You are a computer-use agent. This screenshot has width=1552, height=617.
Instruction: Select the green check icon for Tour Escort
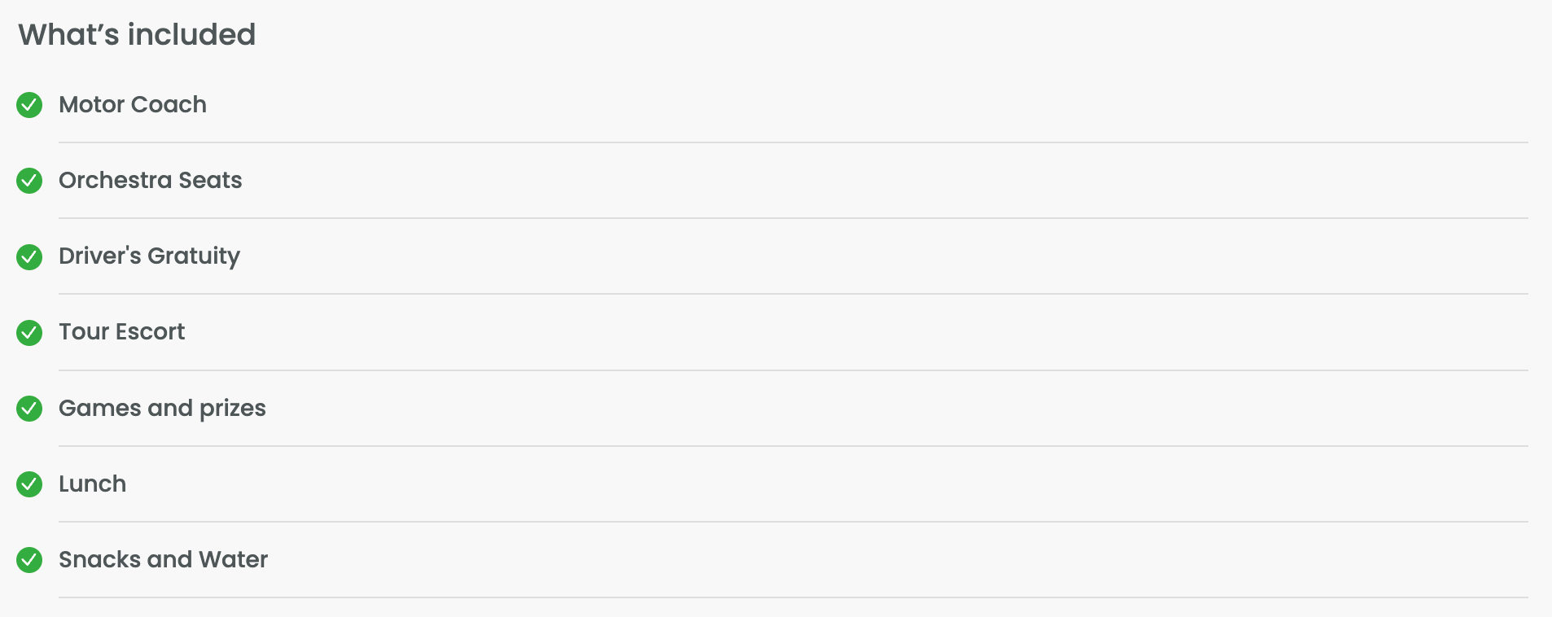[x=29, y=332]
